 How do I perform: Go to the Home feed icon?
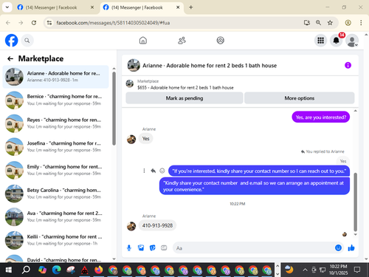[143, 41]
